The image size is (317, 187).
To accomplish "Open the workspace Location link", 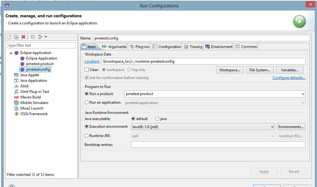I will (x=92, y=61).
